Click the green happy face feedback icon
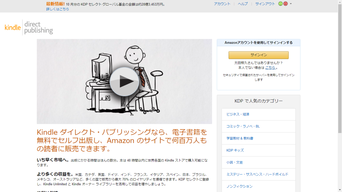The height and width of the screenshot is (192, 342). click(x=280, y=4)
